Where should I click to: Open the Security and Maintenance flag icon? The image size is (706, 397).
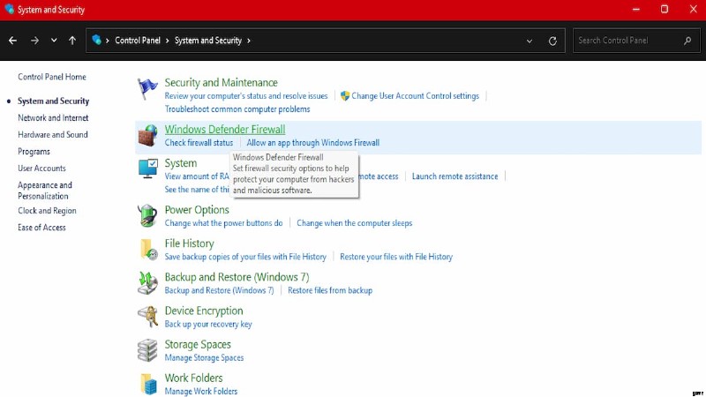pyautogui.click(x=147, y=88)
